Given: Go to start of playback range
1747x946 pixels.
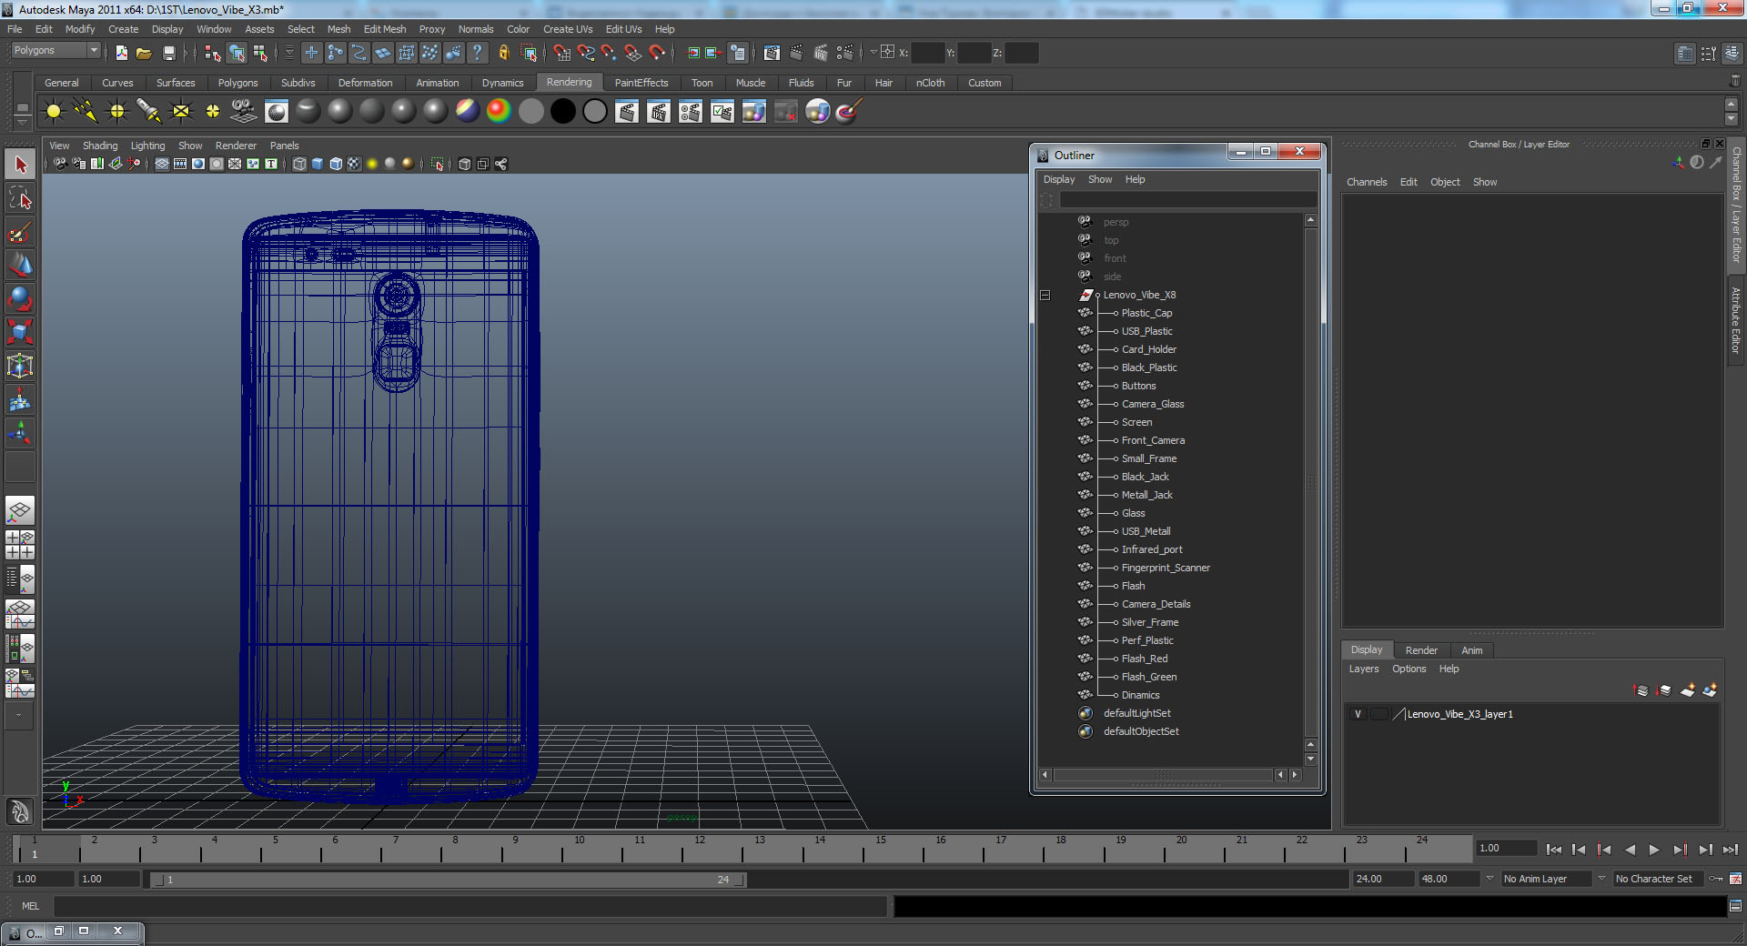Looking at the screenshot, I should [1553, 850].
